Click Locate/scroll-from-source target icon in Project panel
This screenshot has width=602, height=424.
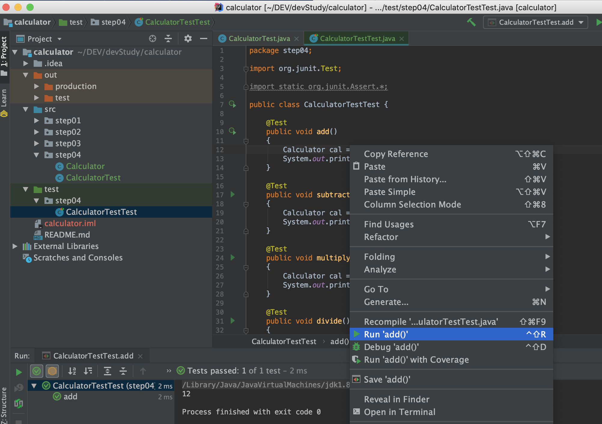pyautogui.click(x=153, y=38)
